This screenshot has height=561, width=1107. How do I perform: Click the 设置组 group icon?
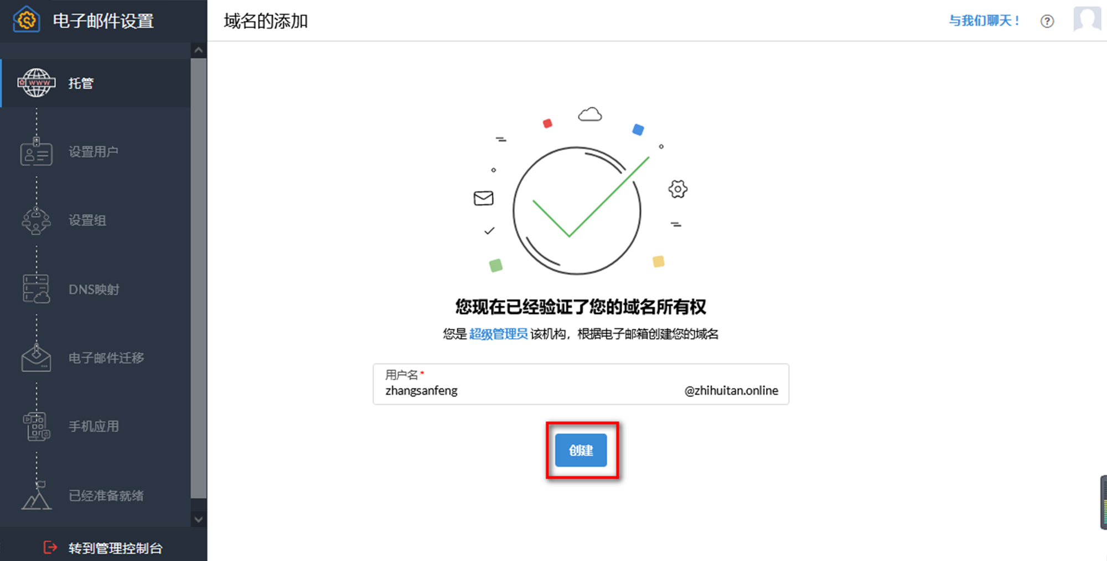[x=37, y=220]
